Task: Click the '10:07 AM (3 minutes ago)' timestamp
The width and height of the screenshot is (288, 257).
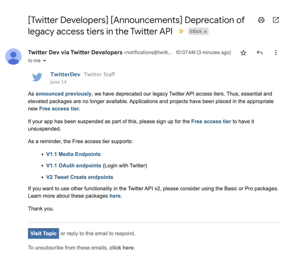Action: (203, 53)
